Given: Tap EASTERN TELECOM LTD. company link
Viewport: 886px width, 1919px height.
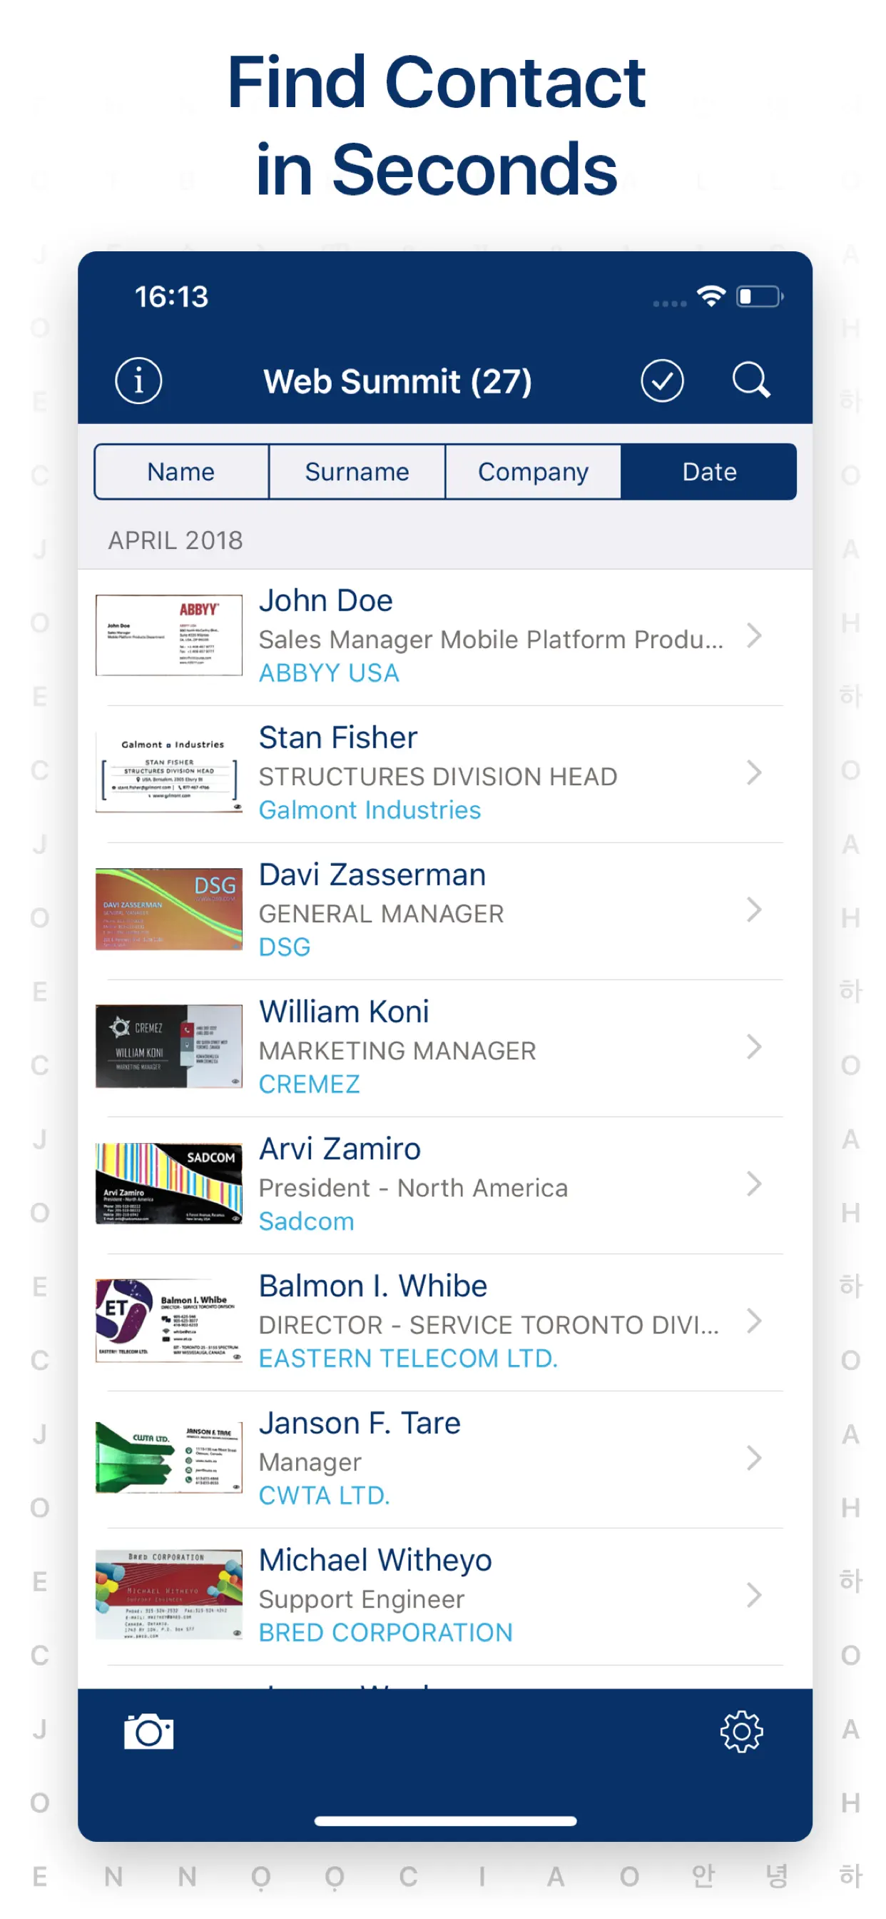Looking at the screenshot, I should (408, 1358).
